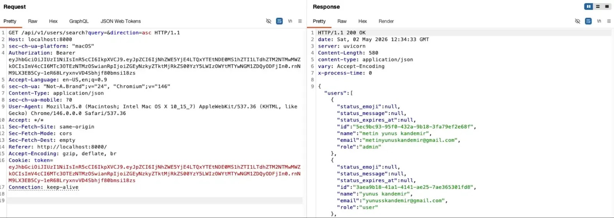
Task: Toggle pretty-print formatting icon in Request panel
Action: (x=279, y=21)
